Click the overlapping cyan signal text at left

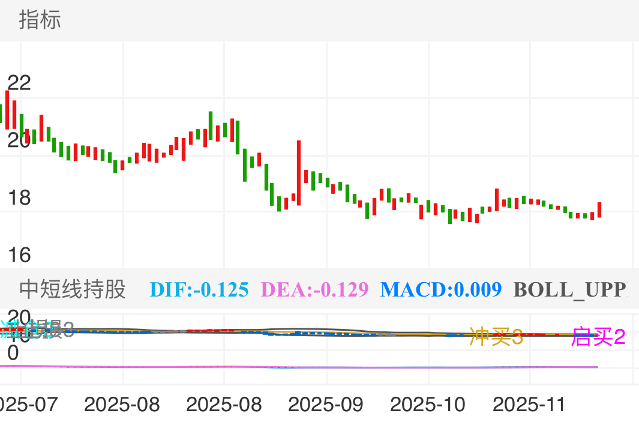point(24,329)
